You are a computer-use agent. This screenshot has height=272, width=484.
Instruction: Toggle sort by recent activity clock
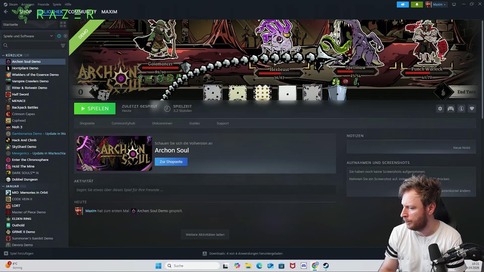pos(59,36)
